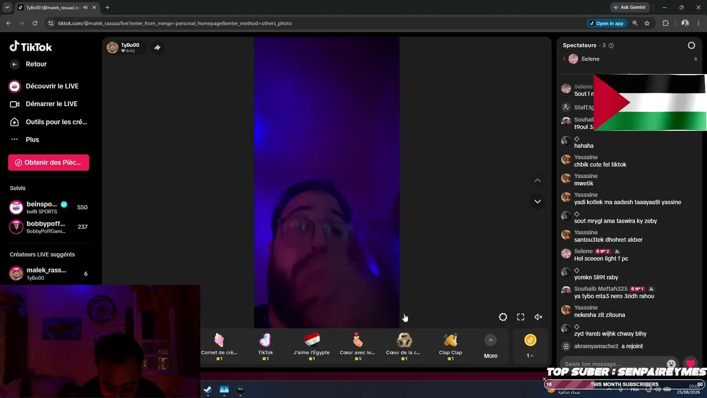Image resolution: width=707 pixels, height=398 pixels.
Task: Go to the previous live with the up chevron
Action: click(537, 181)
